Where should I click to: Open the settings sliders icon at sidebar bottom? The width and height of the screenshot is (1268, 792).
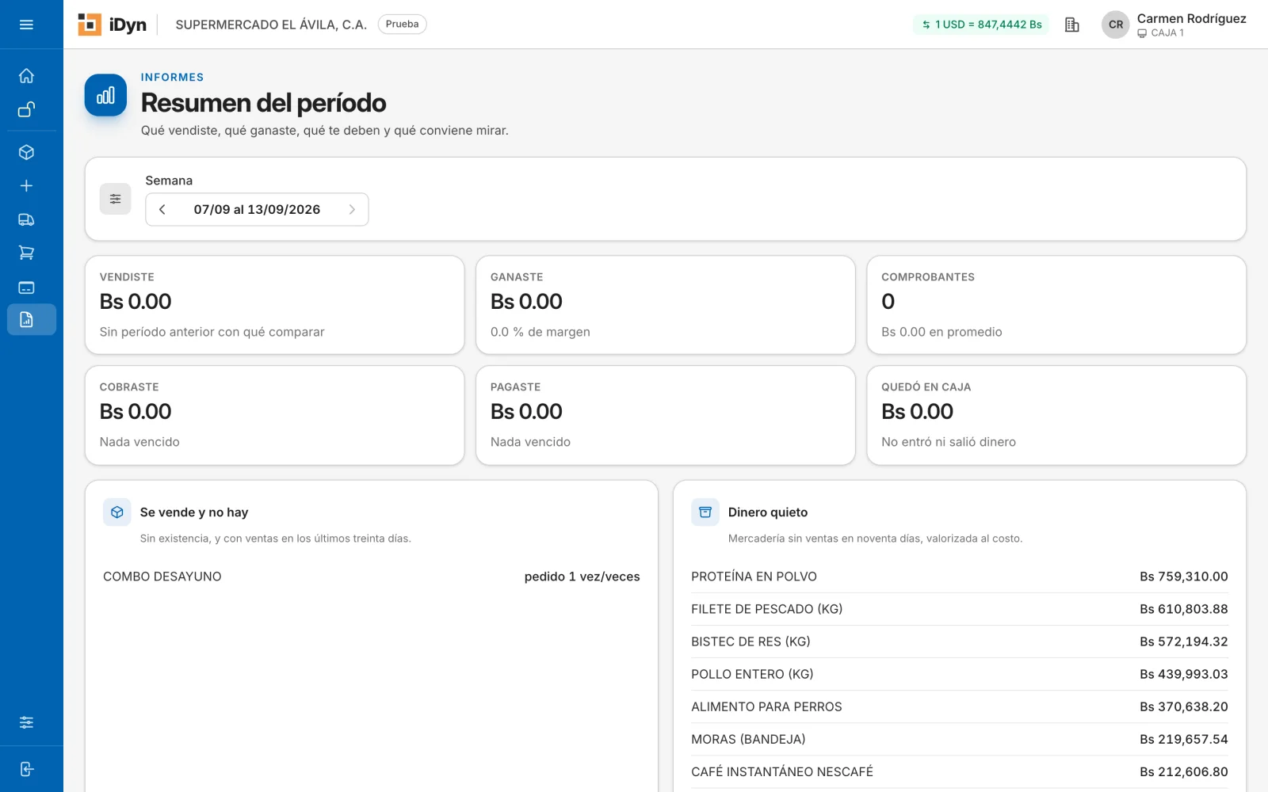coord(26,722)
